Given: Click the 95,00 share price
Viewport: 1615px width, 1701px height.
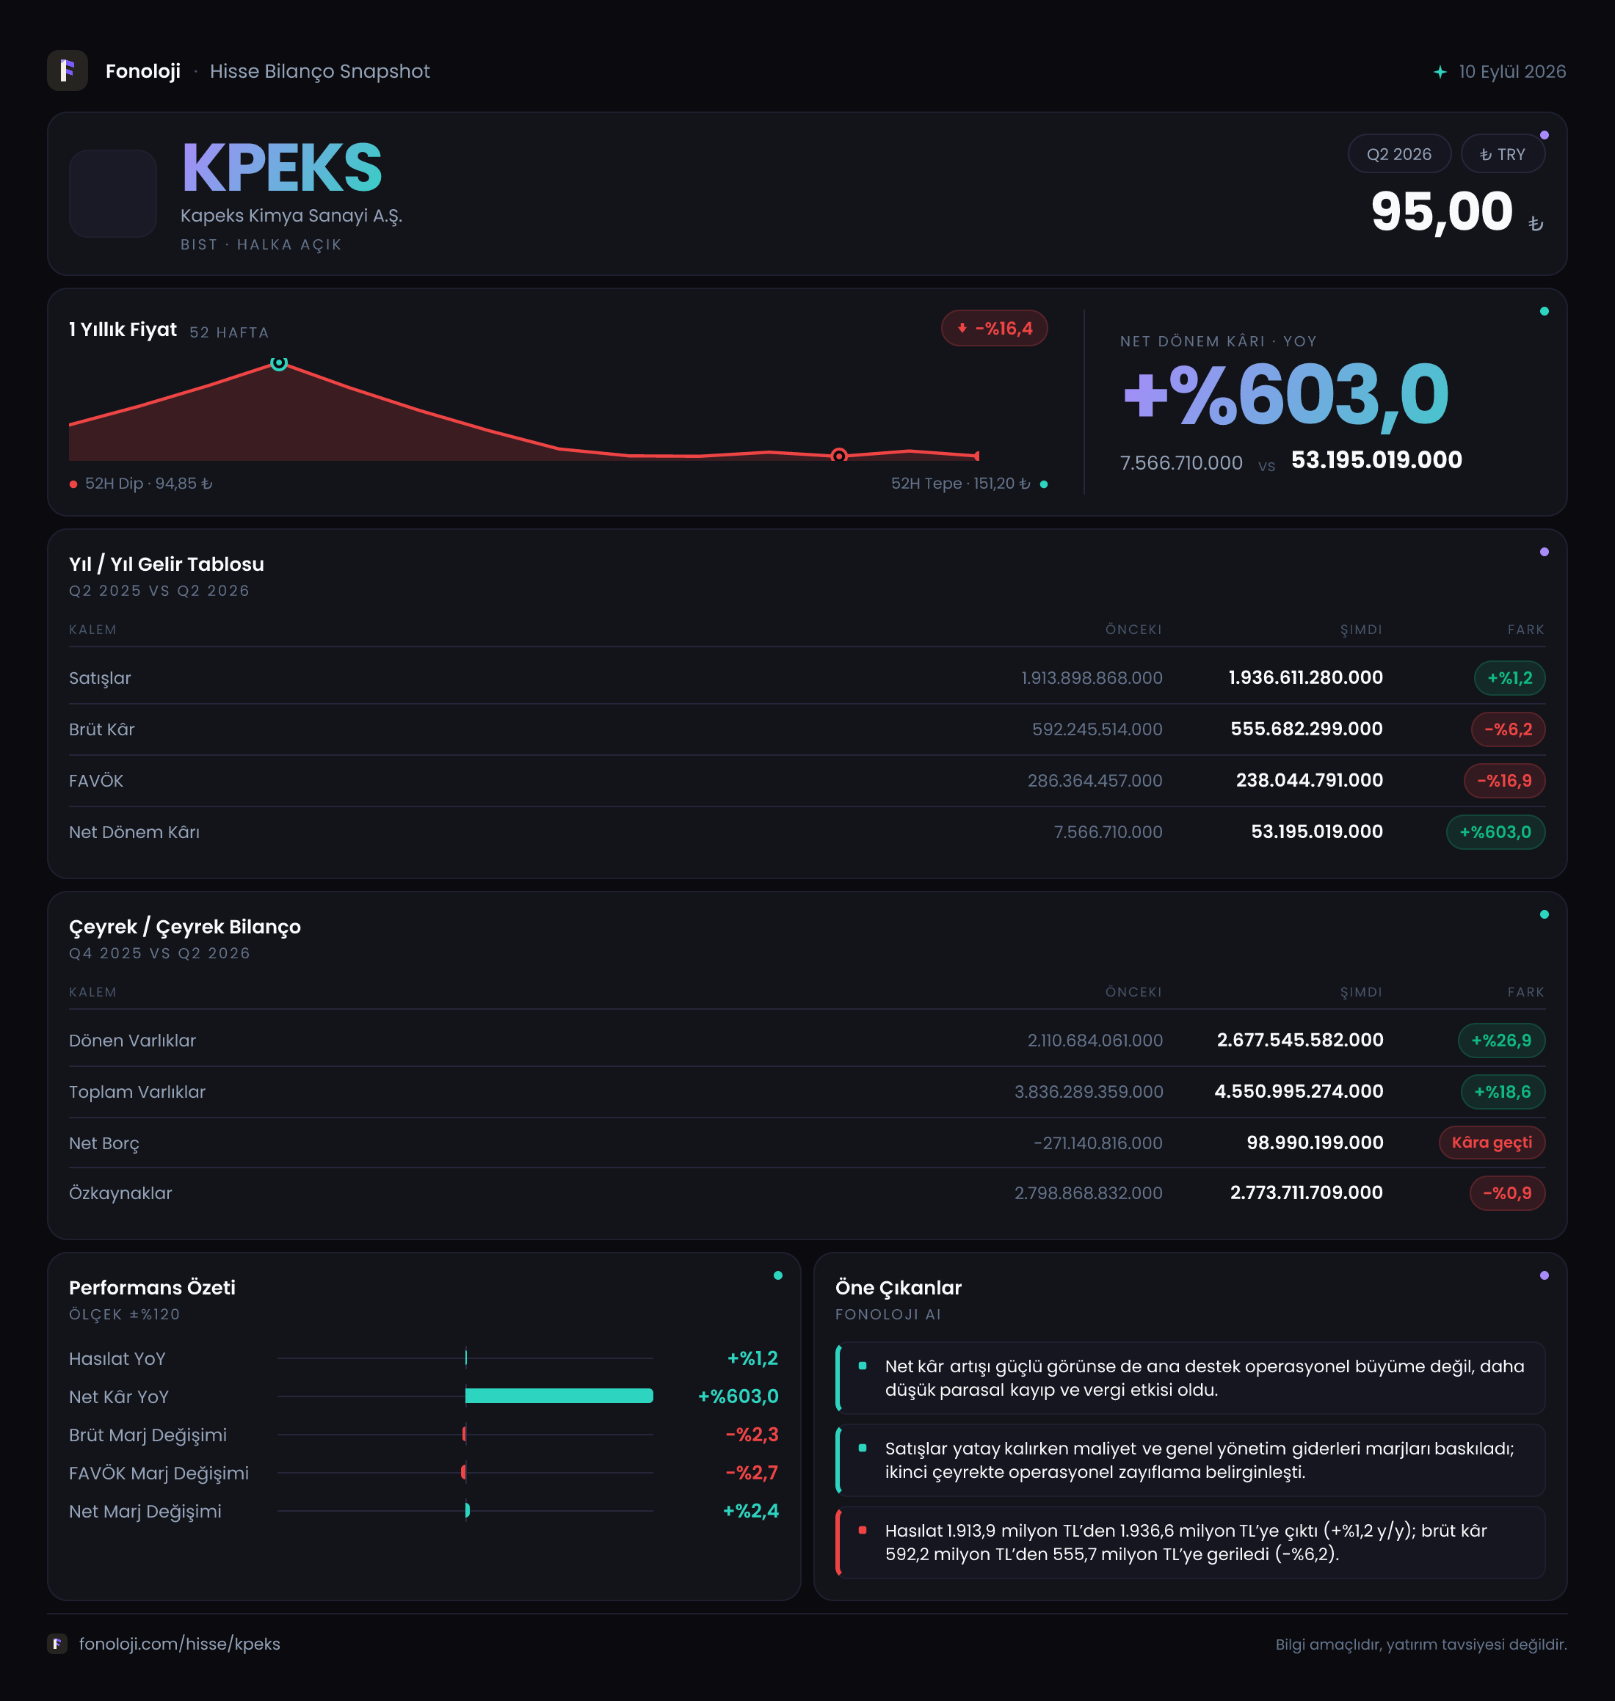Looking at the screenshot, I should (x=1441, y=211).
